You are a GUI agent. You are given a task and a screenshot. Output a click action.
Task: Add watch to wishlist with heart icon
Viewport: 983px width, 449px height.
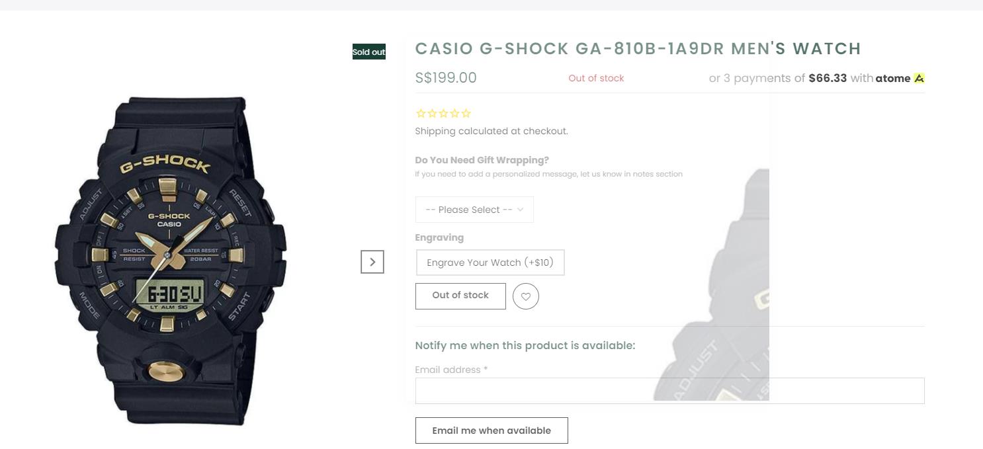[x=526, y=296]
